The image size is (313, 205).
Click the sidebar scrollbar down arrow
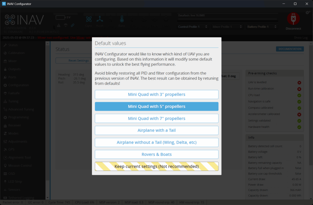click(47, 198)
